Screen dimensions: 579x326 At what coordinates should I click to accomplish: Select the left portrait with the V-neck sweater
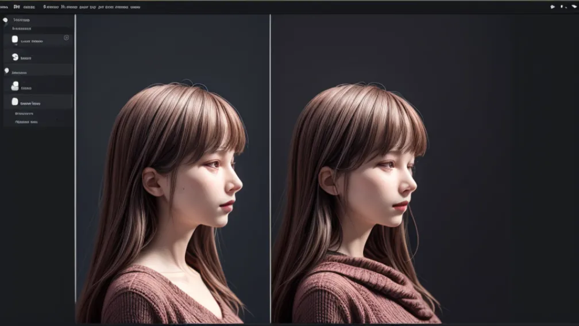click(x=172, y=201)
